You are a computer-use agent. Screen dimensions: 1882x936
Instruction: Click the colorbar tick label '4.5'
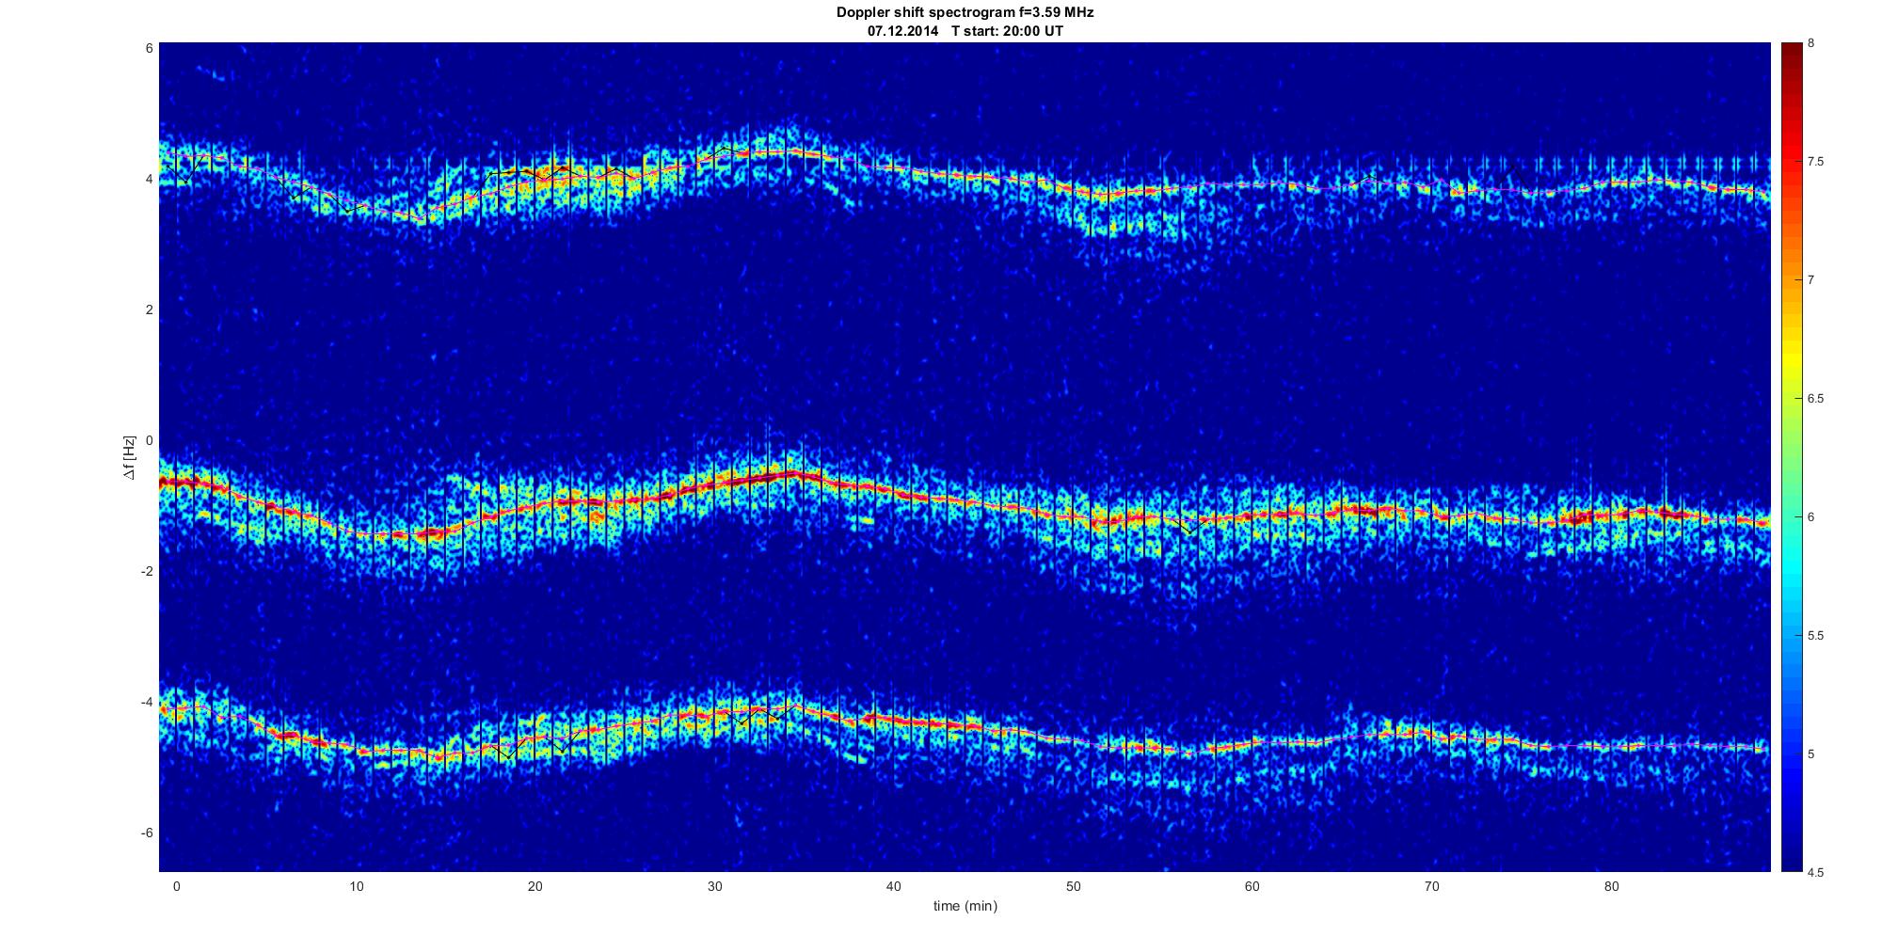[x=1814, y=872]
